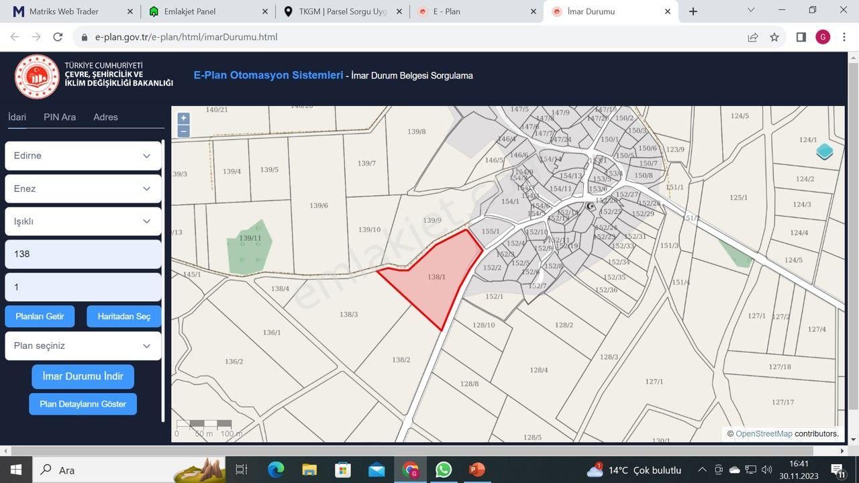The height and width of the screenshot is (483, 859).
Task: Open Microsoft Store from taskbar
Action: (343, 470)
